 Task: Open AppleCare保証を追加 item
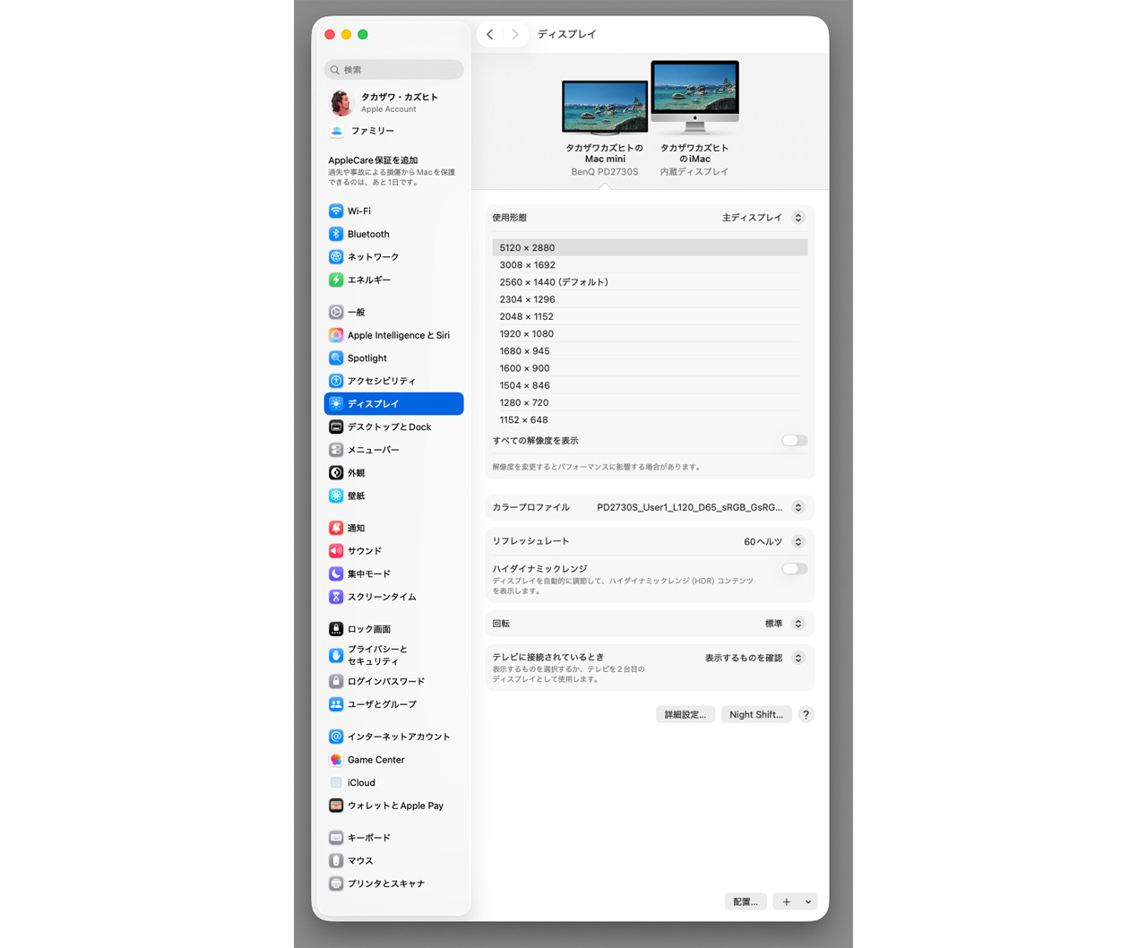(x=393, y=170)
